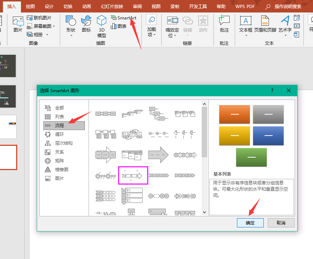
Task: Select the highlighted arrow process SmartArt layout
Action: point(133,175)
